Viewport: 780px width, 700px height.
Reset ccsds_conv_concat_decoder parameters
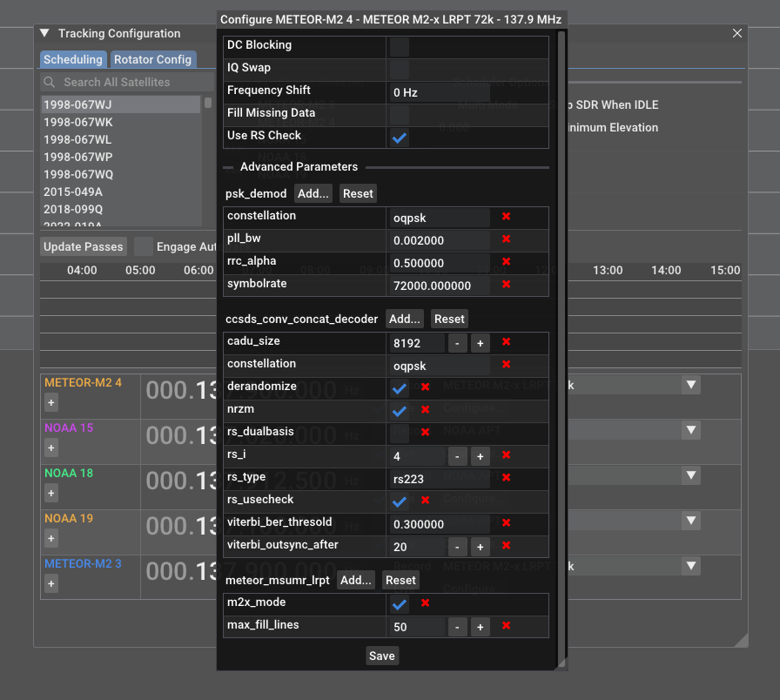click(449, 319)
